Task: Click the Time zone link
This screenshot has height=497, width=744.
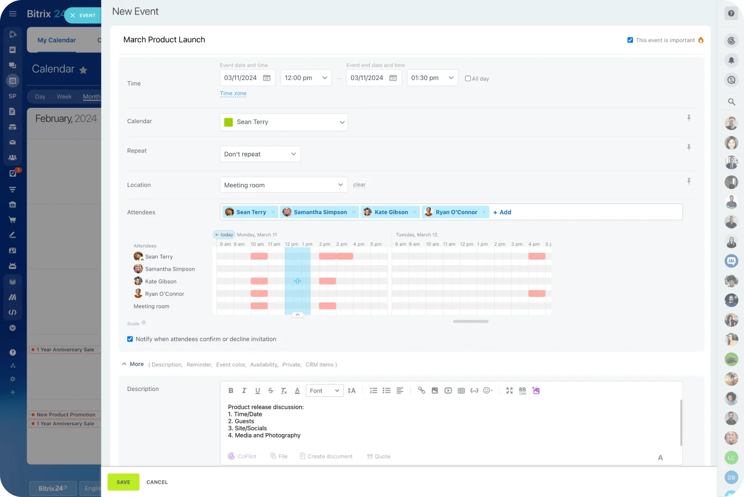Action: point(233,93)
